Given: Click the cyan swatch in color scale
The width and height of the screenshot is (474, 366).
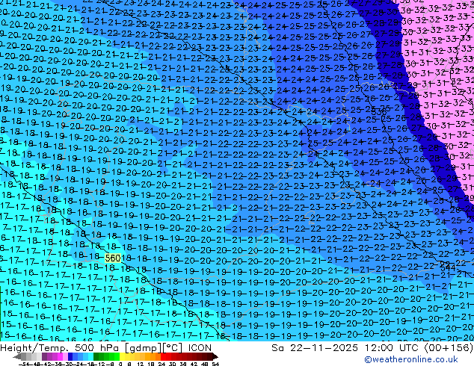Looking at the screenshot, I should pyautogui.click(x=90, y=356).
